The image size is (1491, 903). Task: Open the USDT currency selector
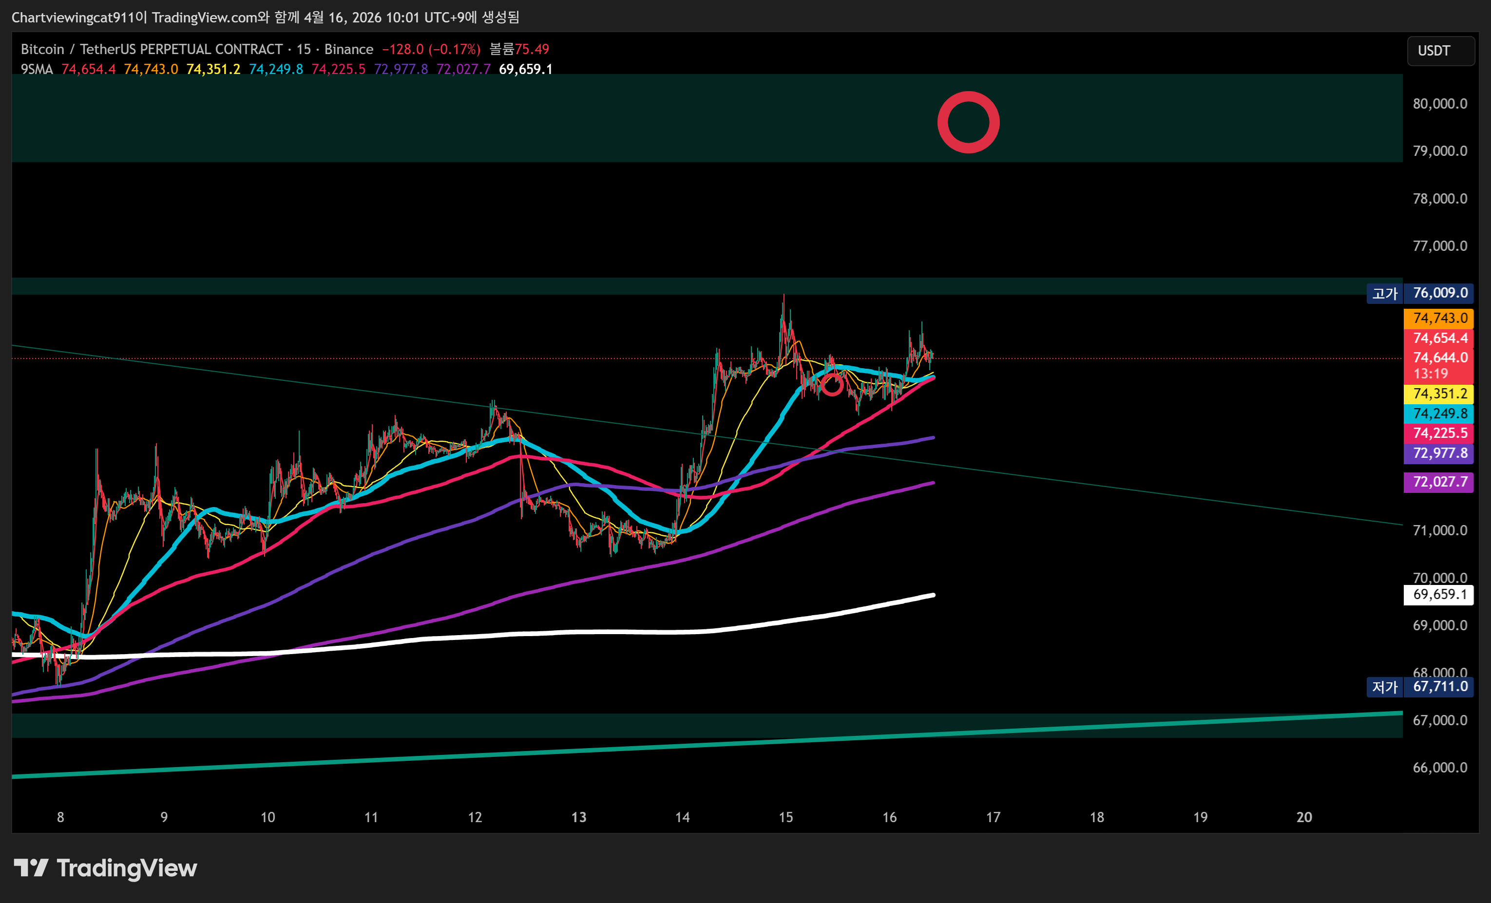pyautogui.click(x=1440, y=51)
